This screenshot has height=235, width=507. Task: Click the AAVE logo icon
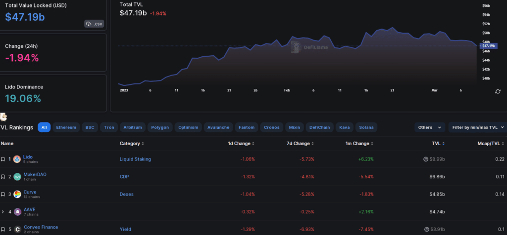point(17,212)
